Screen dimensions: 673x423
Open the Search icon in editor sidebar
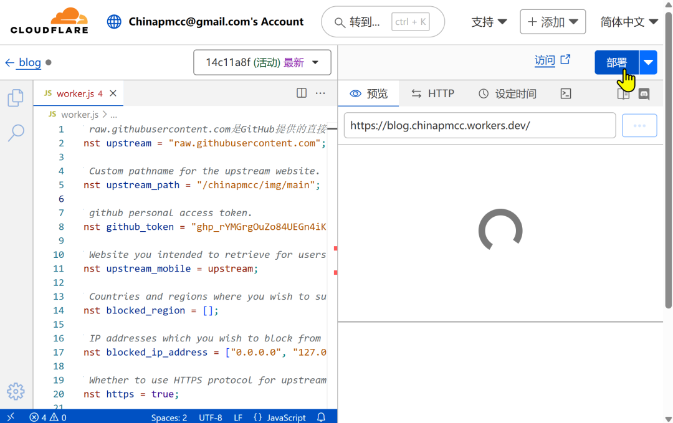tap(16, 131)
